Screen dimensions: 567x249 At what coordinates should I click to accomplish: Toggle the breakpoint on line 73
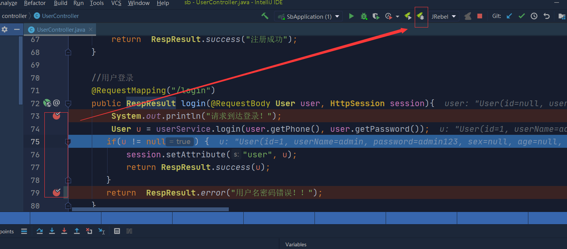pyautogui.click(x=57, y=116)
